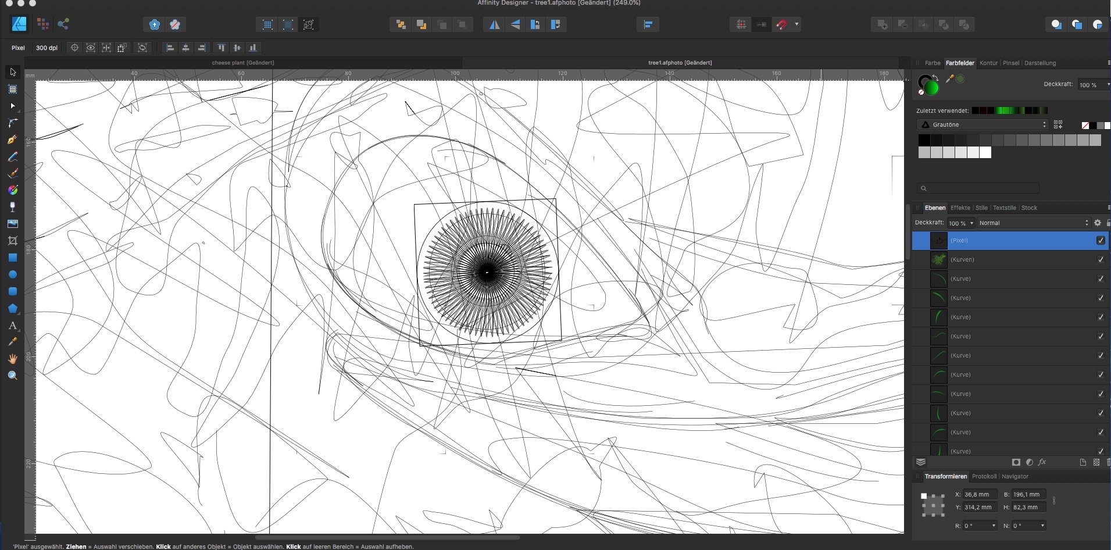Click the 300 dpi label
Viewport: 1111px width, 550px height.
[47, 48]
